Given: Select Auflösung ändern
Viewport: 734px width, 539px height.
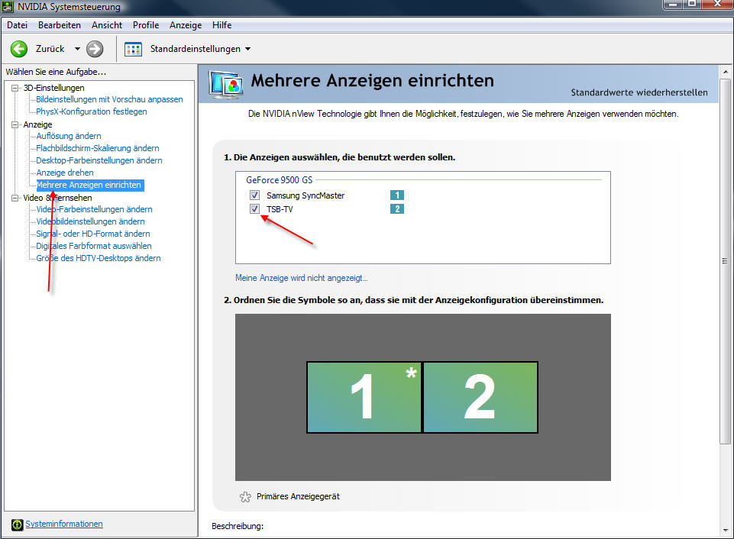Looking at the screenshot, I should pos(69,136).
